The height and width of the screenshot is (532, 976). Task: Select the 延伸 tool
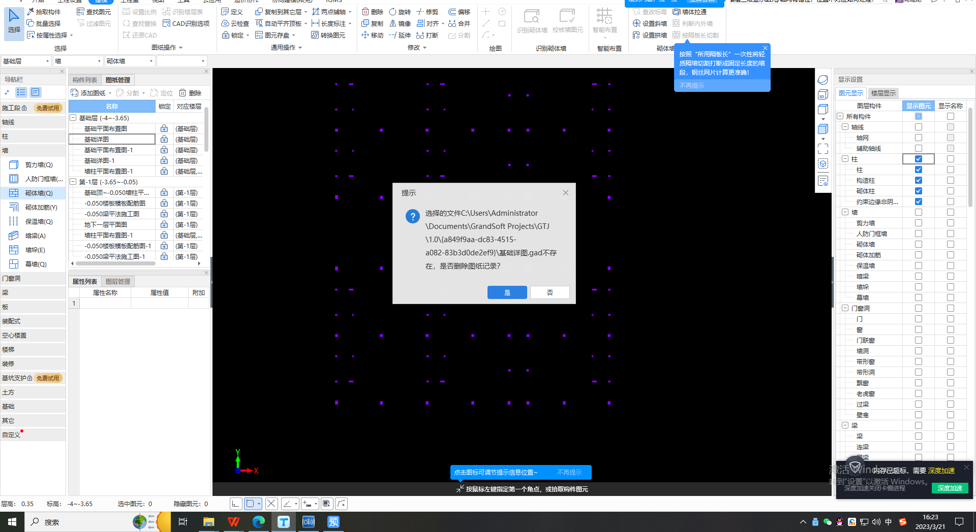tap(400, 35)
